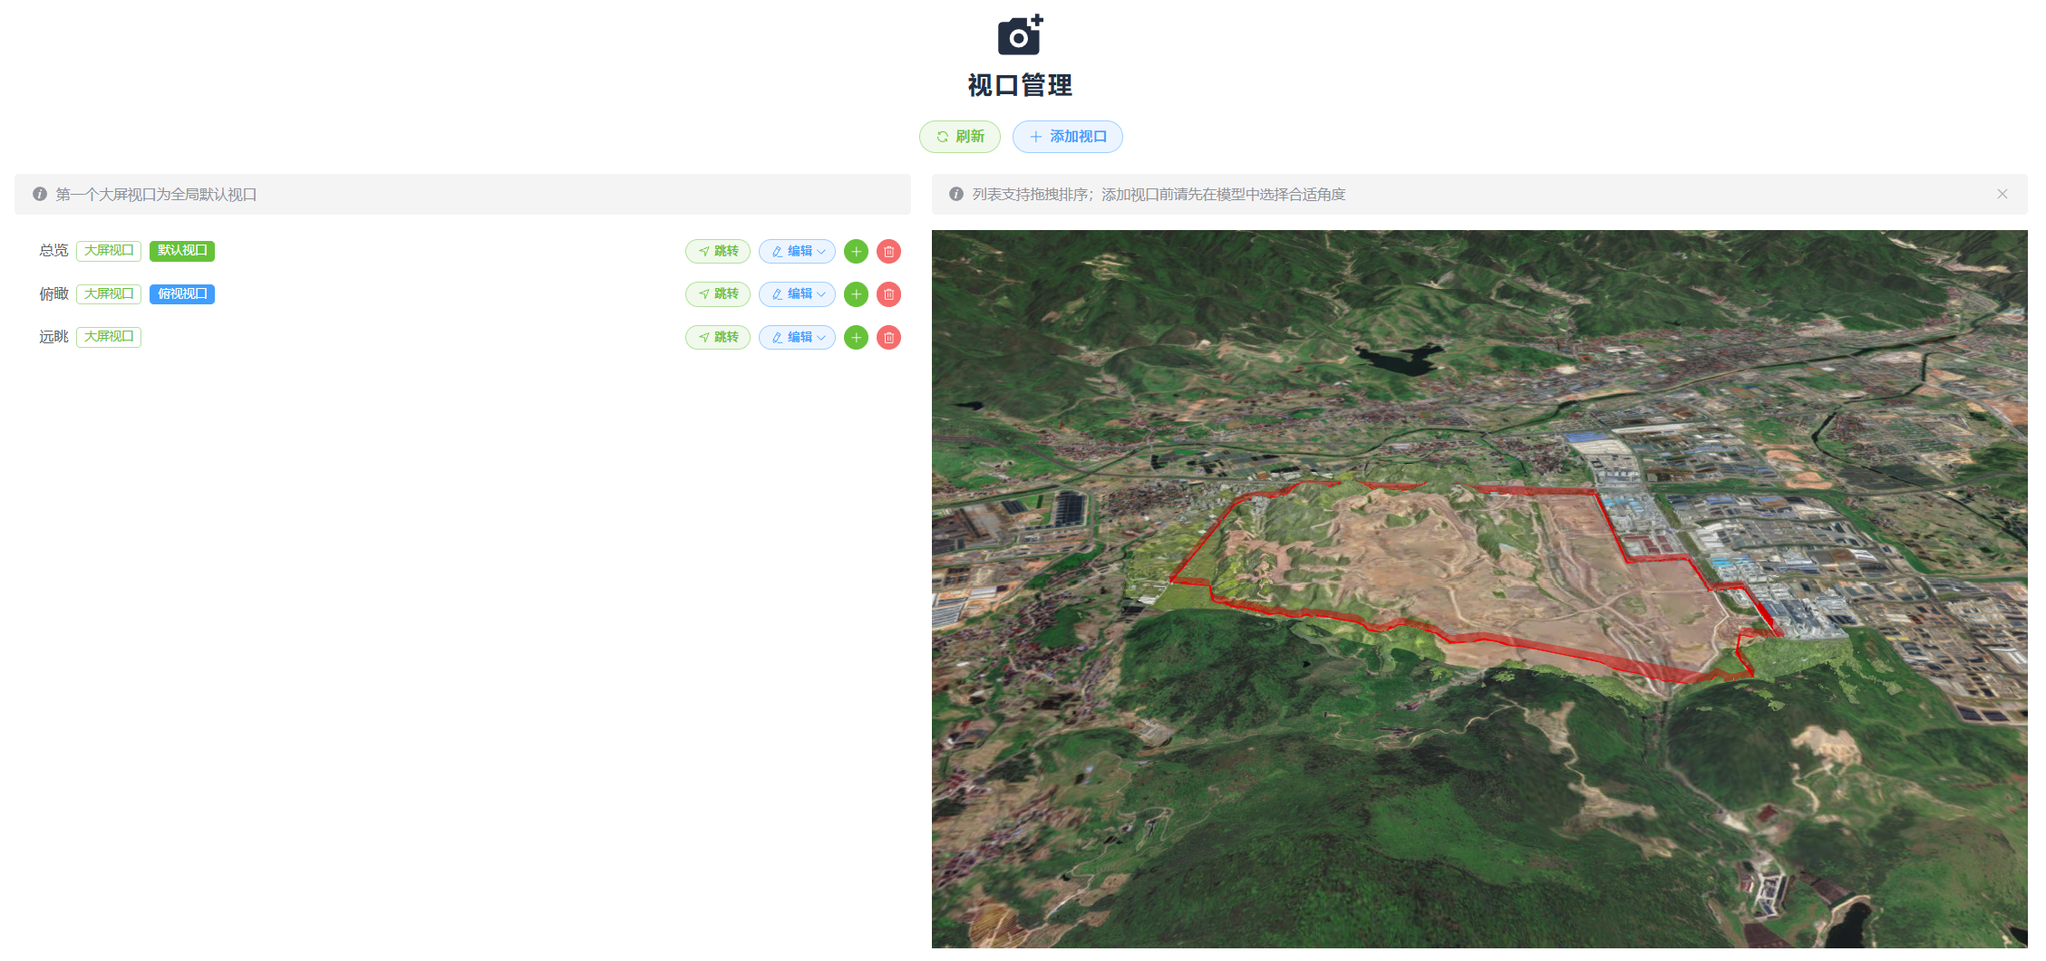This screenshot has height=961, width=2046.
Task: Expand the 编辑 dropdown for 俯瞰
Action: tap(797, 294)
